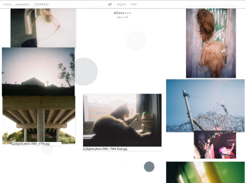The width and height of the screenshot is (245, 183).
Task: Toggle the 'b&w:off' black and white switch
Action: (x=122, y=17)
